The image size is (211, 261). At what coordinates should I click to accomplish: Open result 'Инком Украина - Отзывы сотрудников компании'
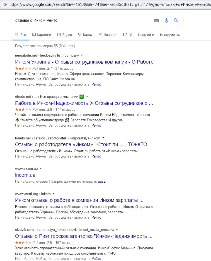click(x=84, y=62)
